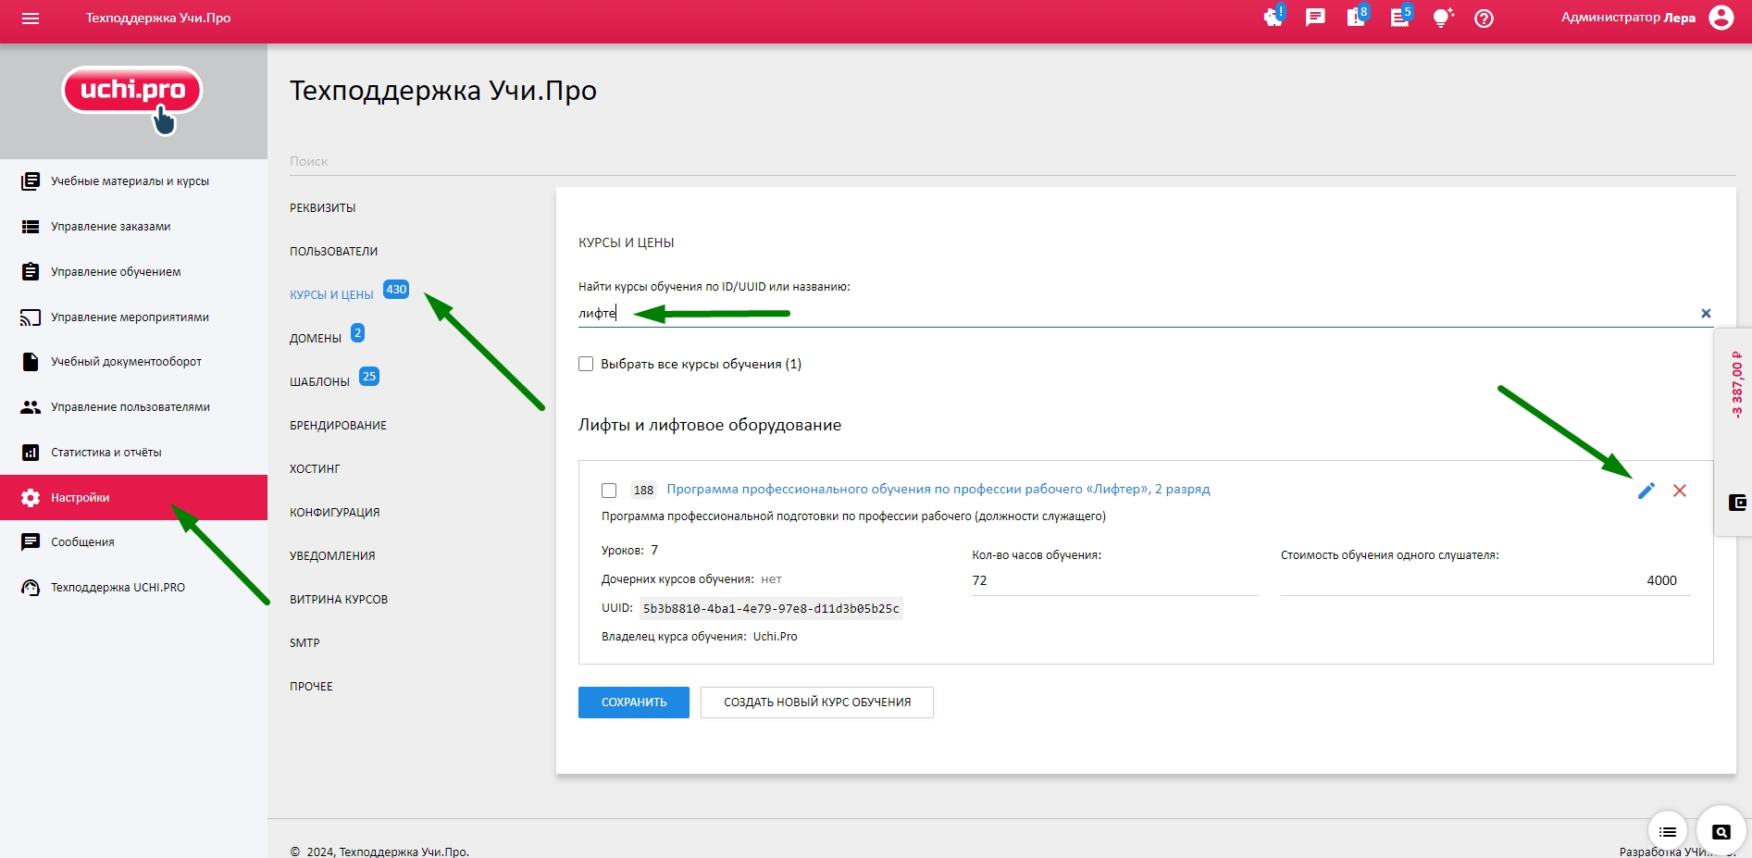Click the piggy bank balance icon

point(1274,18)
